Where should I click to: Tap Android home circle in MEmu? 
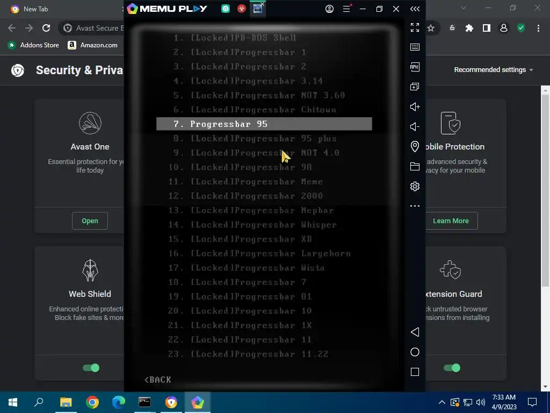pyautogui.click(x=415, y=352)
